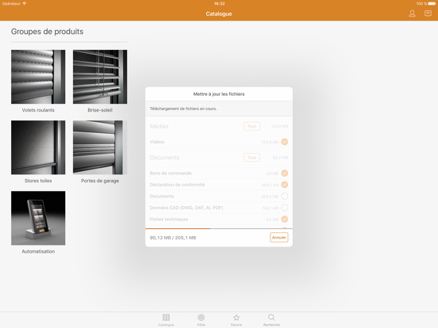Click the Portes de garage caption
Viewport: 438px width, 328px height.
(100, 181)
